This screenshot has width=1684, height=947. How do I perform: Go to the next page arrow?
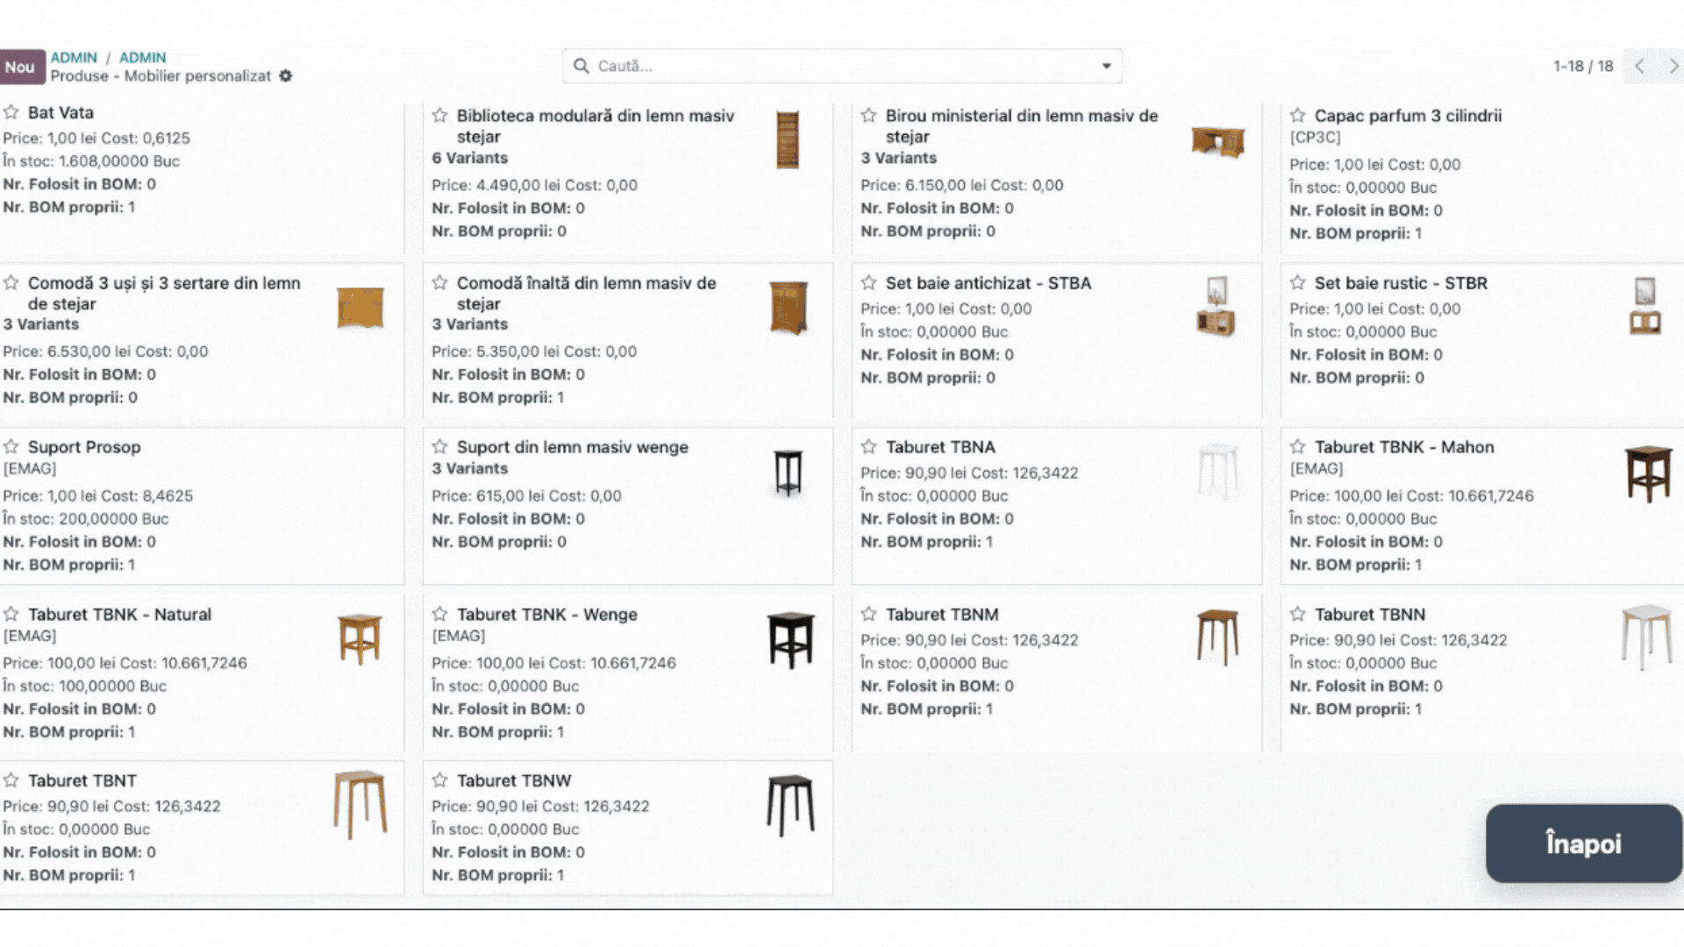coord(1673,66)
